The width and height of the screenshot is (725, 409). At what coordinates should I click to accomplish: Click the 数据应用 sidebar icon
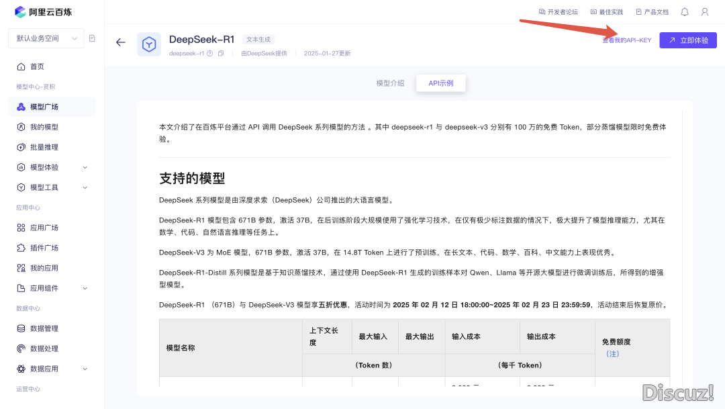click(21, 369)
